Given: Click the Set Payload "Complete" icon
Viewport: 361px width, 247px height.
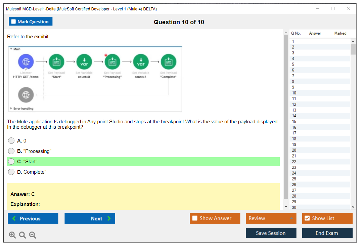Looking at the screenshot, I should click(x=168, y=62).
